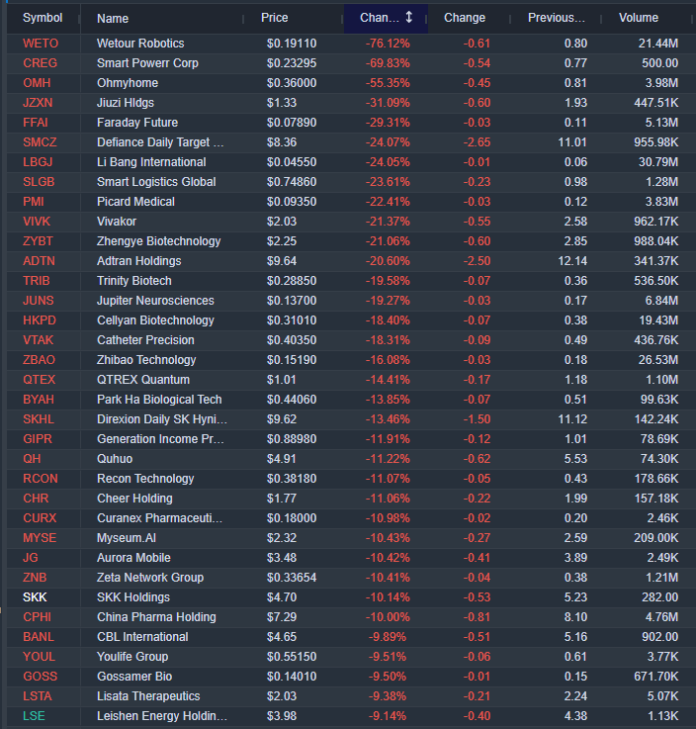Click the Jiuzi Hldgs name
The height and width of the screenshot is (729, 696).
point(125,103)
